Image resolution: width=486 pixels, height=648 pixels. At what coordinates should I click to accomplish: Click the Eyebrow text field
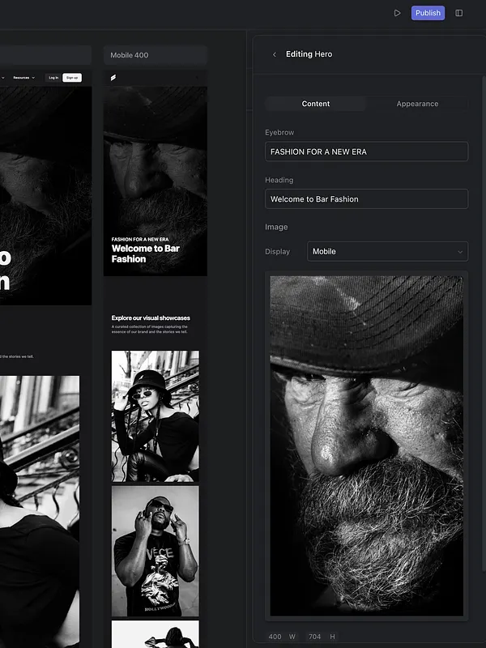366,151
